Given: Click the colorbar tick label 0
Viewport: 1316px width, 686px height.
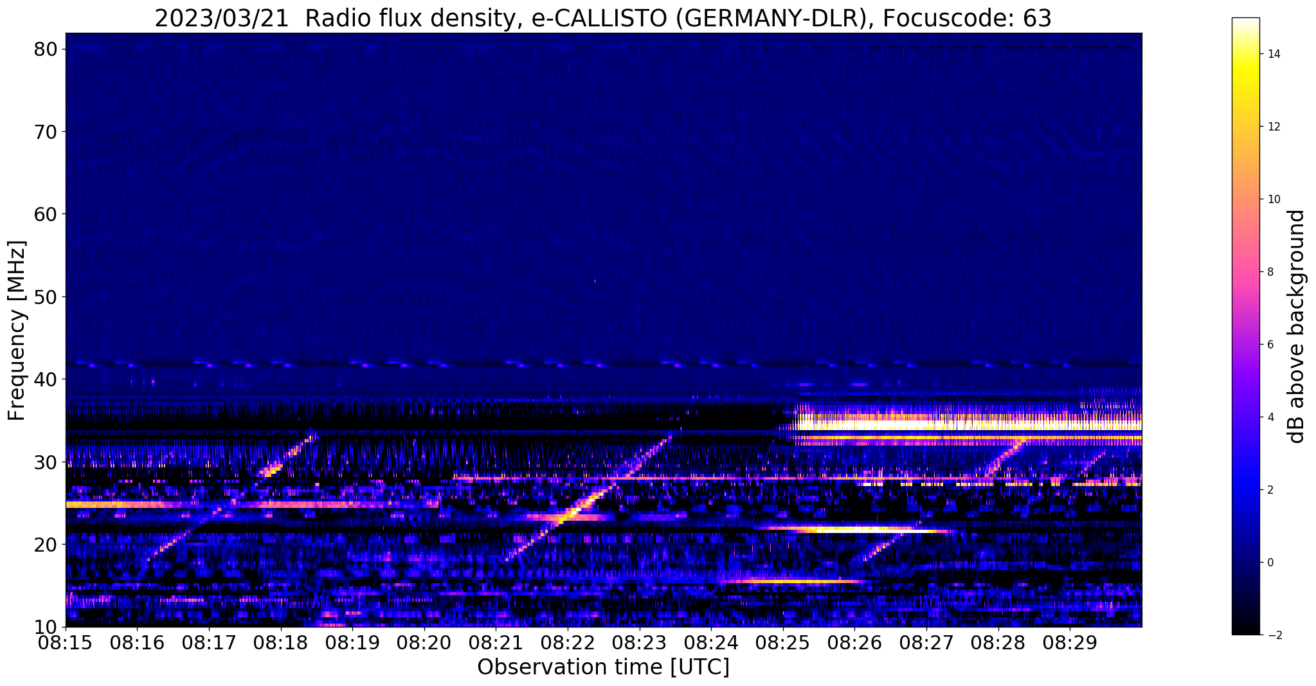Looking at the screenshot, I should click(x=1270, y=563).
